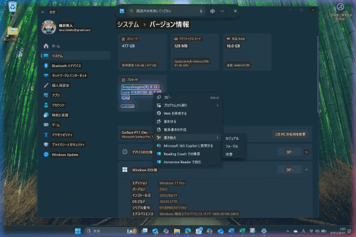Choose Reading Coach で練習

(187, 154)
